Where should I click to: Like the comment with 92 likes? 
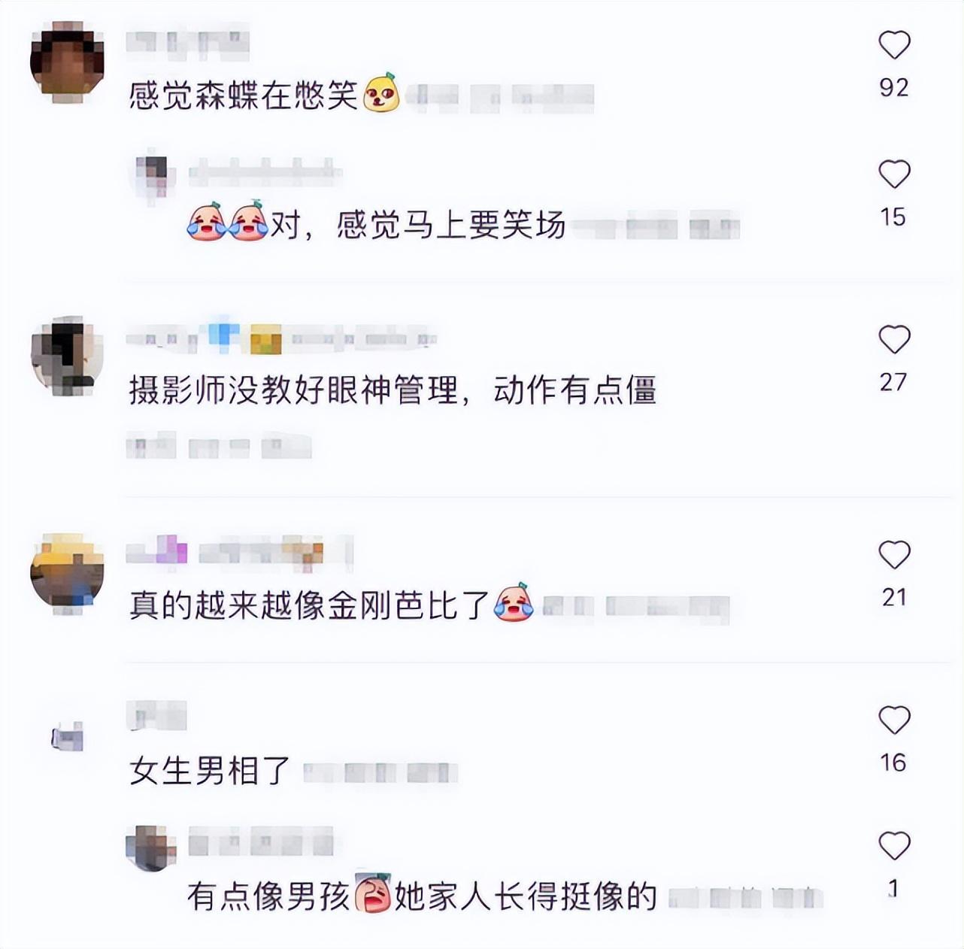(894, 45)
